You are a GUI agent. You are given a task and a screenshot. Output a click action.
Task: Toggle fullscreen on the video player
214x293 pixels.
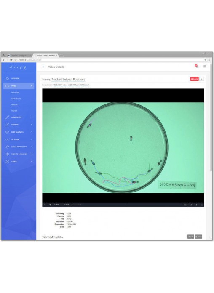point(190,205)
